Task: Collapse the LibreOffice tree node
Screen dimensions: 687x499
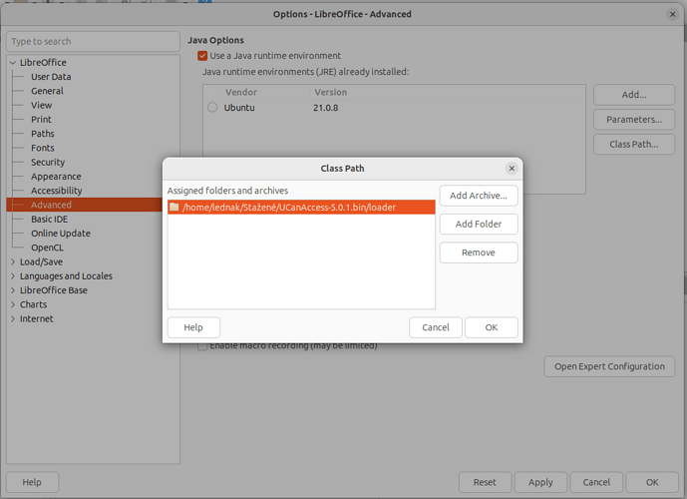Action: tap(12, 63)
